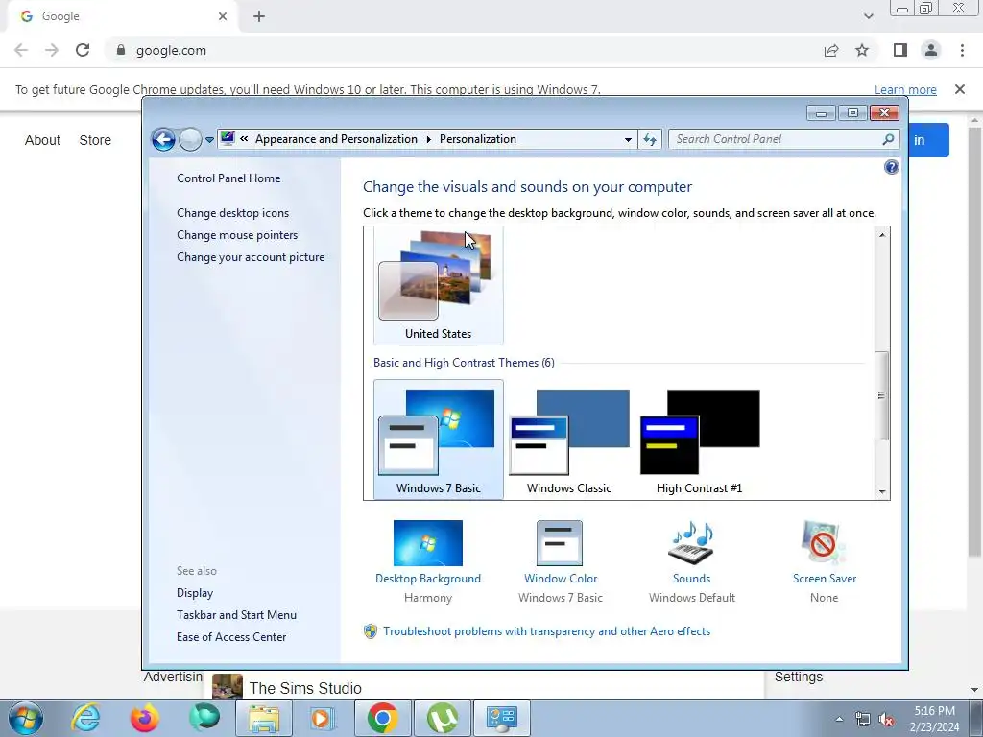Open Windows Media Player from taskbar
The height and width of the screenshot is (737, 983).
(x=324, y=718)
